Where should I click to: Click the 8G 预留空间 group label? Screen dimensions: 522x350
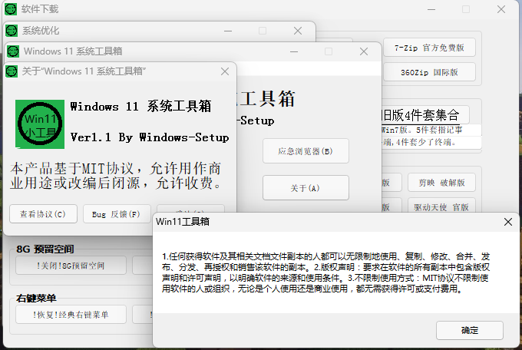point(45,249)
